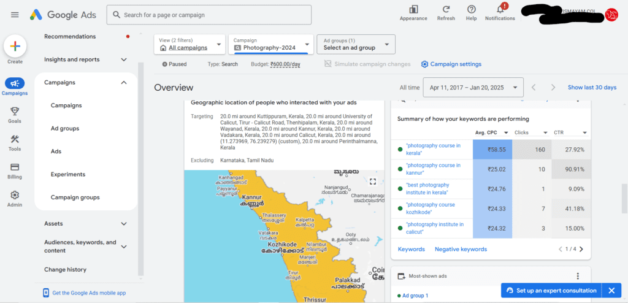Open the Goals trophy section
Image resolution: width=628 pixels, height=303 pixels.
pos(15,115)
